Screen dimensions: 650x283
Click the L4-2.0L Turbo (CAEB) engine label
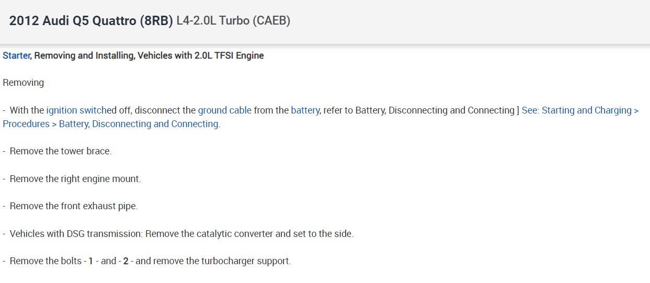click(x=233, y=21)
